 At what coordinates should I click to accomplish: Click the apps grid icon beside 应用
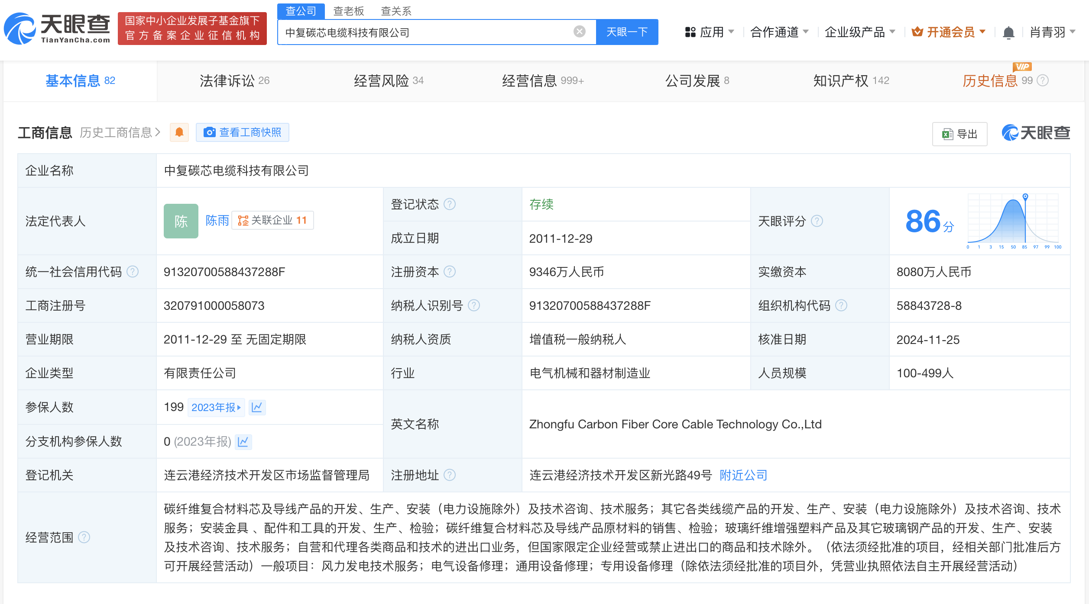point(690,32)
